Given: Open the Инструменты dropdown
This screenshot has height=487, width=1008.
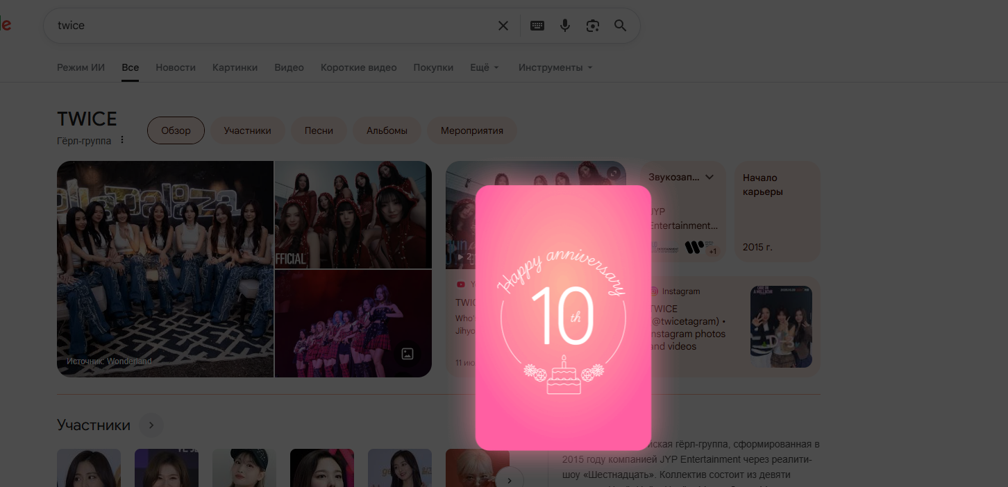Looking at the screenshot, I should coord(555,67).
